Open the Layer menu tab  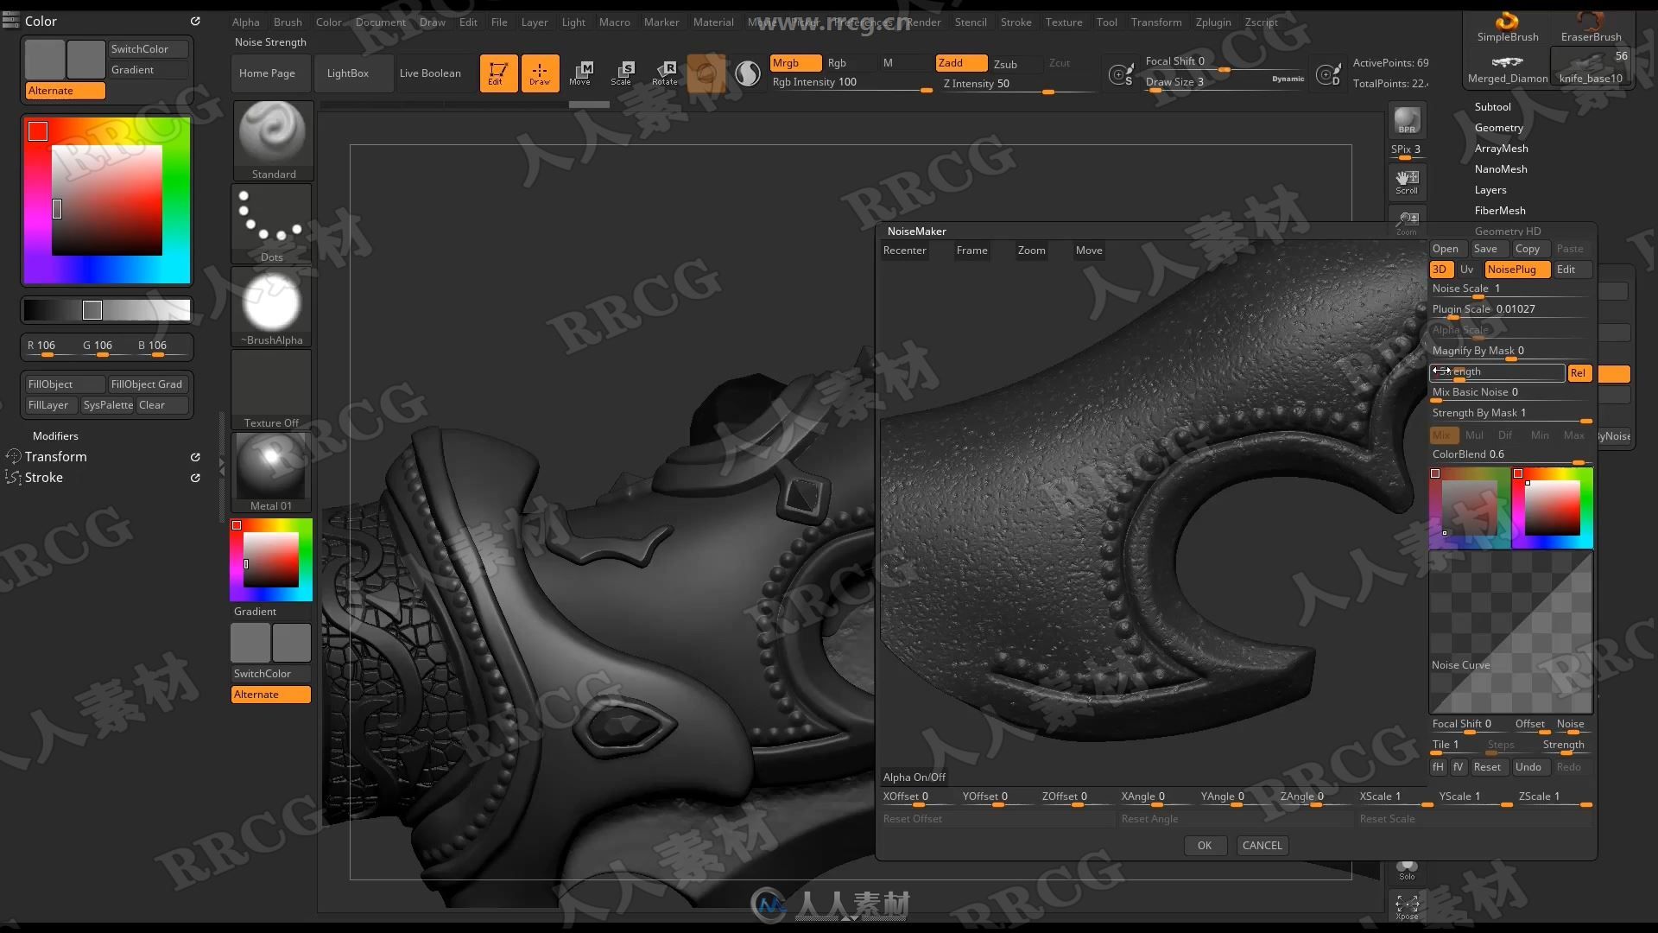click(x=534, y=21)
